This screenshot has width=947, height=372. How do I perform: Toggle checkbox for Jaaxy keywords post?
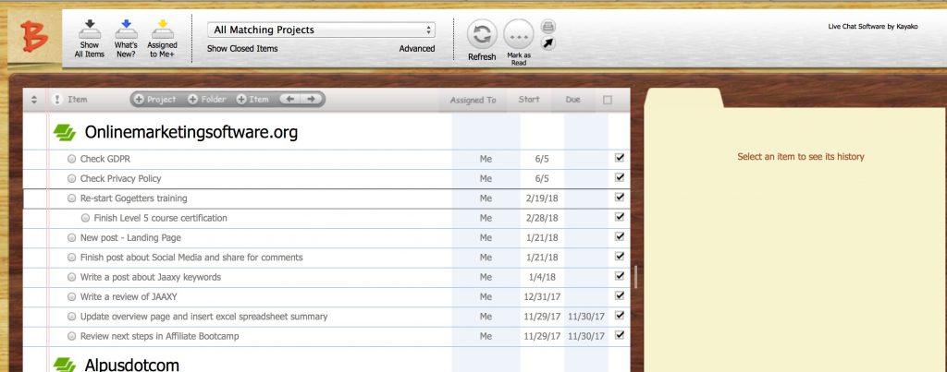click(x=619, y=276)
